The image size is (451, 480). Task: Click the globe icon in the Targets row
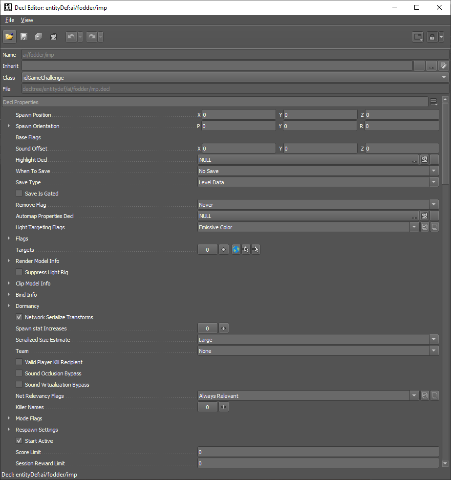click(x=236, y=249)
